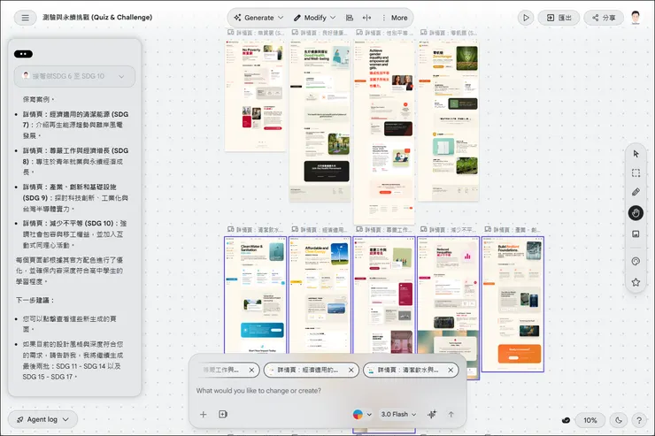Click the 分享 share button
Image resolution: width=655 pixels, height=436 pixels.
click(604, 18)
